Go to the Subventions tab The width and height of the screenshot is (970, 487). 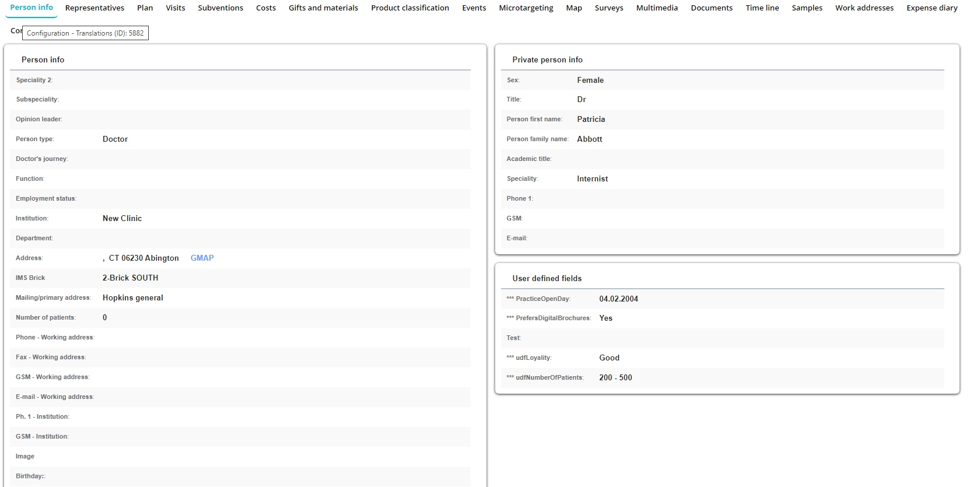click(220, 8)
